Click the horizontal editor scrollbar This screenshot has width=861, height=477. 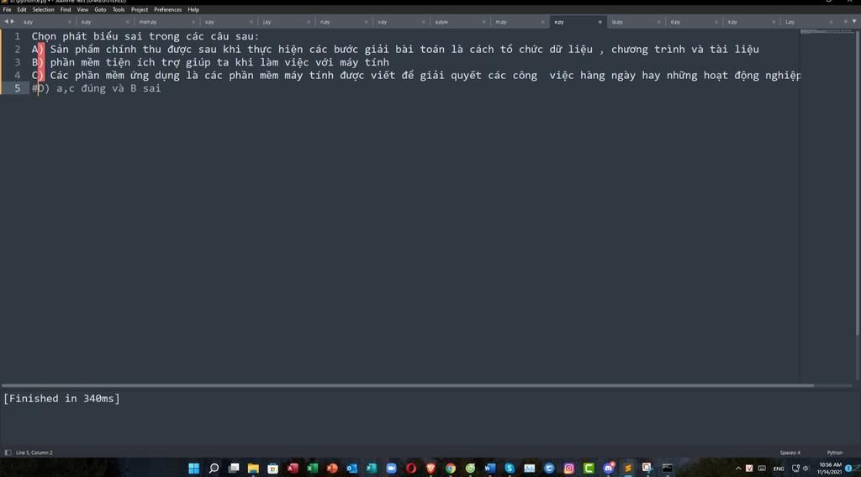tap(408, 385)
